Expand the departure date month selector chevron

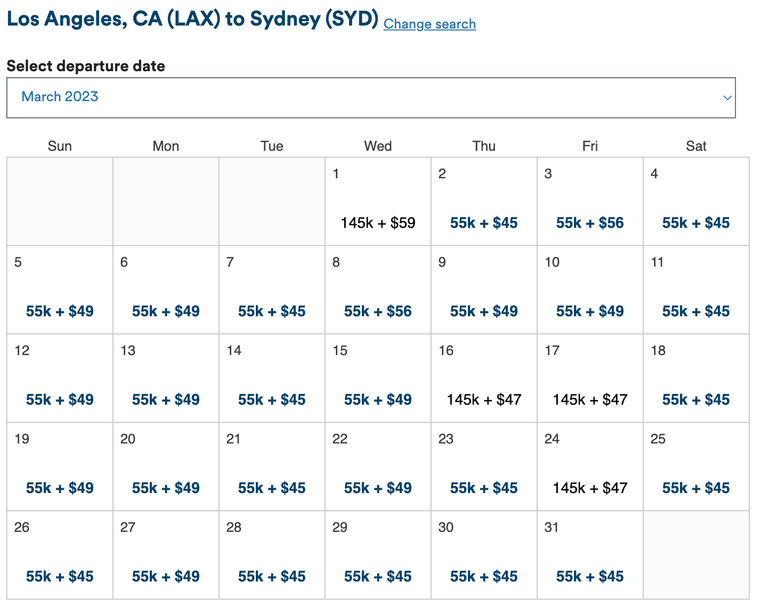(x=728, y=98)
